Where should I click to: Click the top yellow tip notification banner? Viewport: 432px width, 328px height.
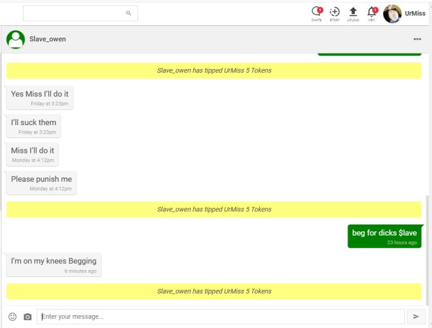pos(214,70)
